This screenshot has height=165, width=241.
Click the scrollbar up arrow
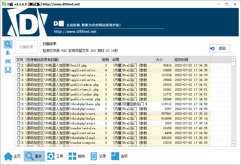point(234,59)
